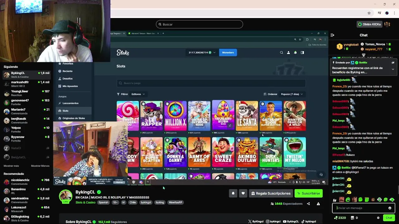Open bykingcl TikTok link

click(309, 222)
